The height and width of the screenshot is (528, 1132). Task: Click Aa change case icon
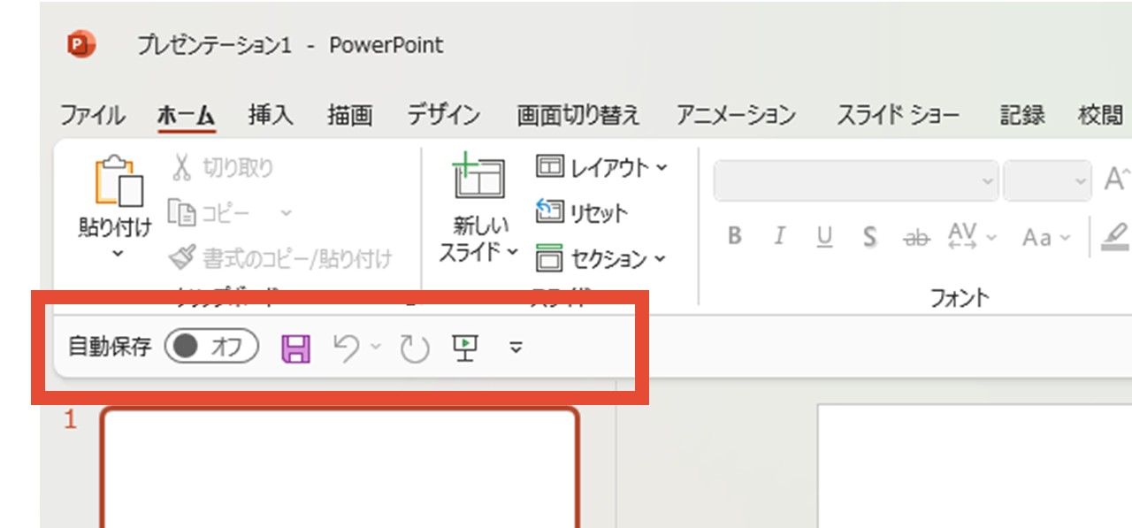point(1036,237)
